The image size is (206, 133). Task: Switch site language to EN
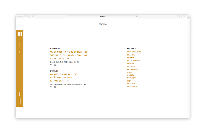click(x=20, y=44)
